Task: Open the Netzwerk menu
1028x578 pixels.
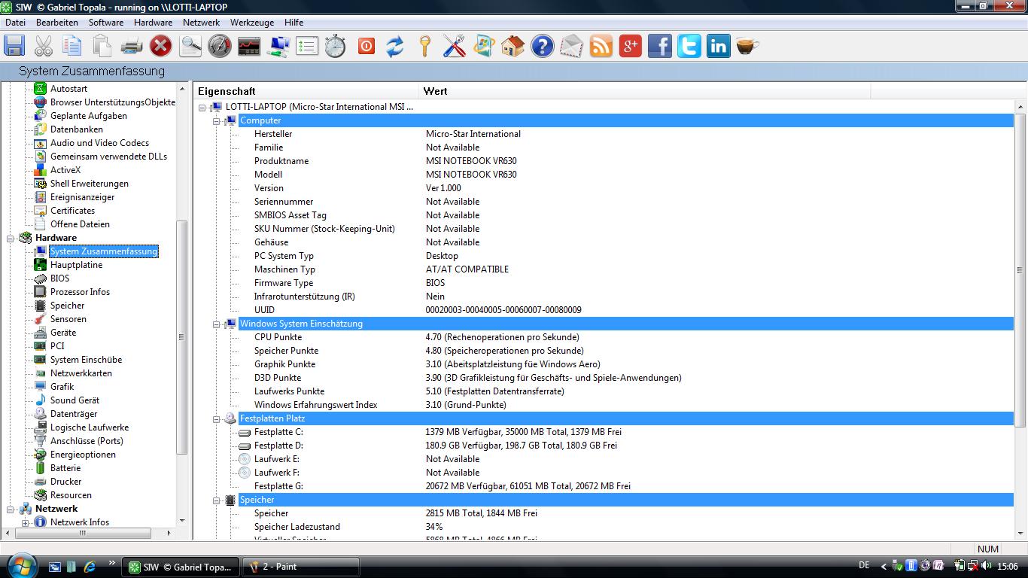Action: (202, 23)
